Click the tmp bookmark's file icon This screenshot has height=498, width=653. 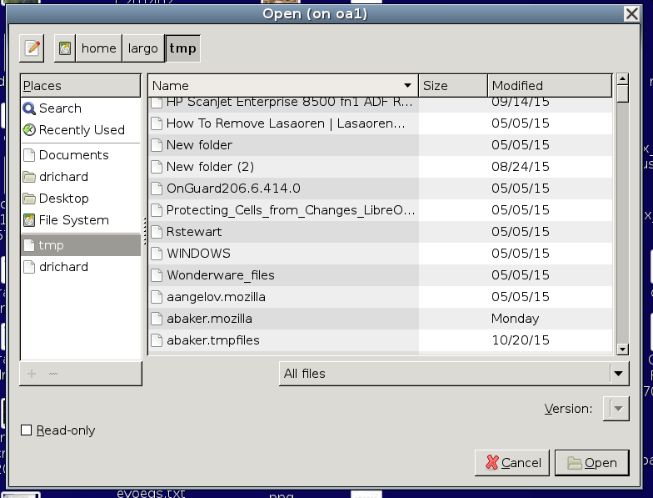29,245
